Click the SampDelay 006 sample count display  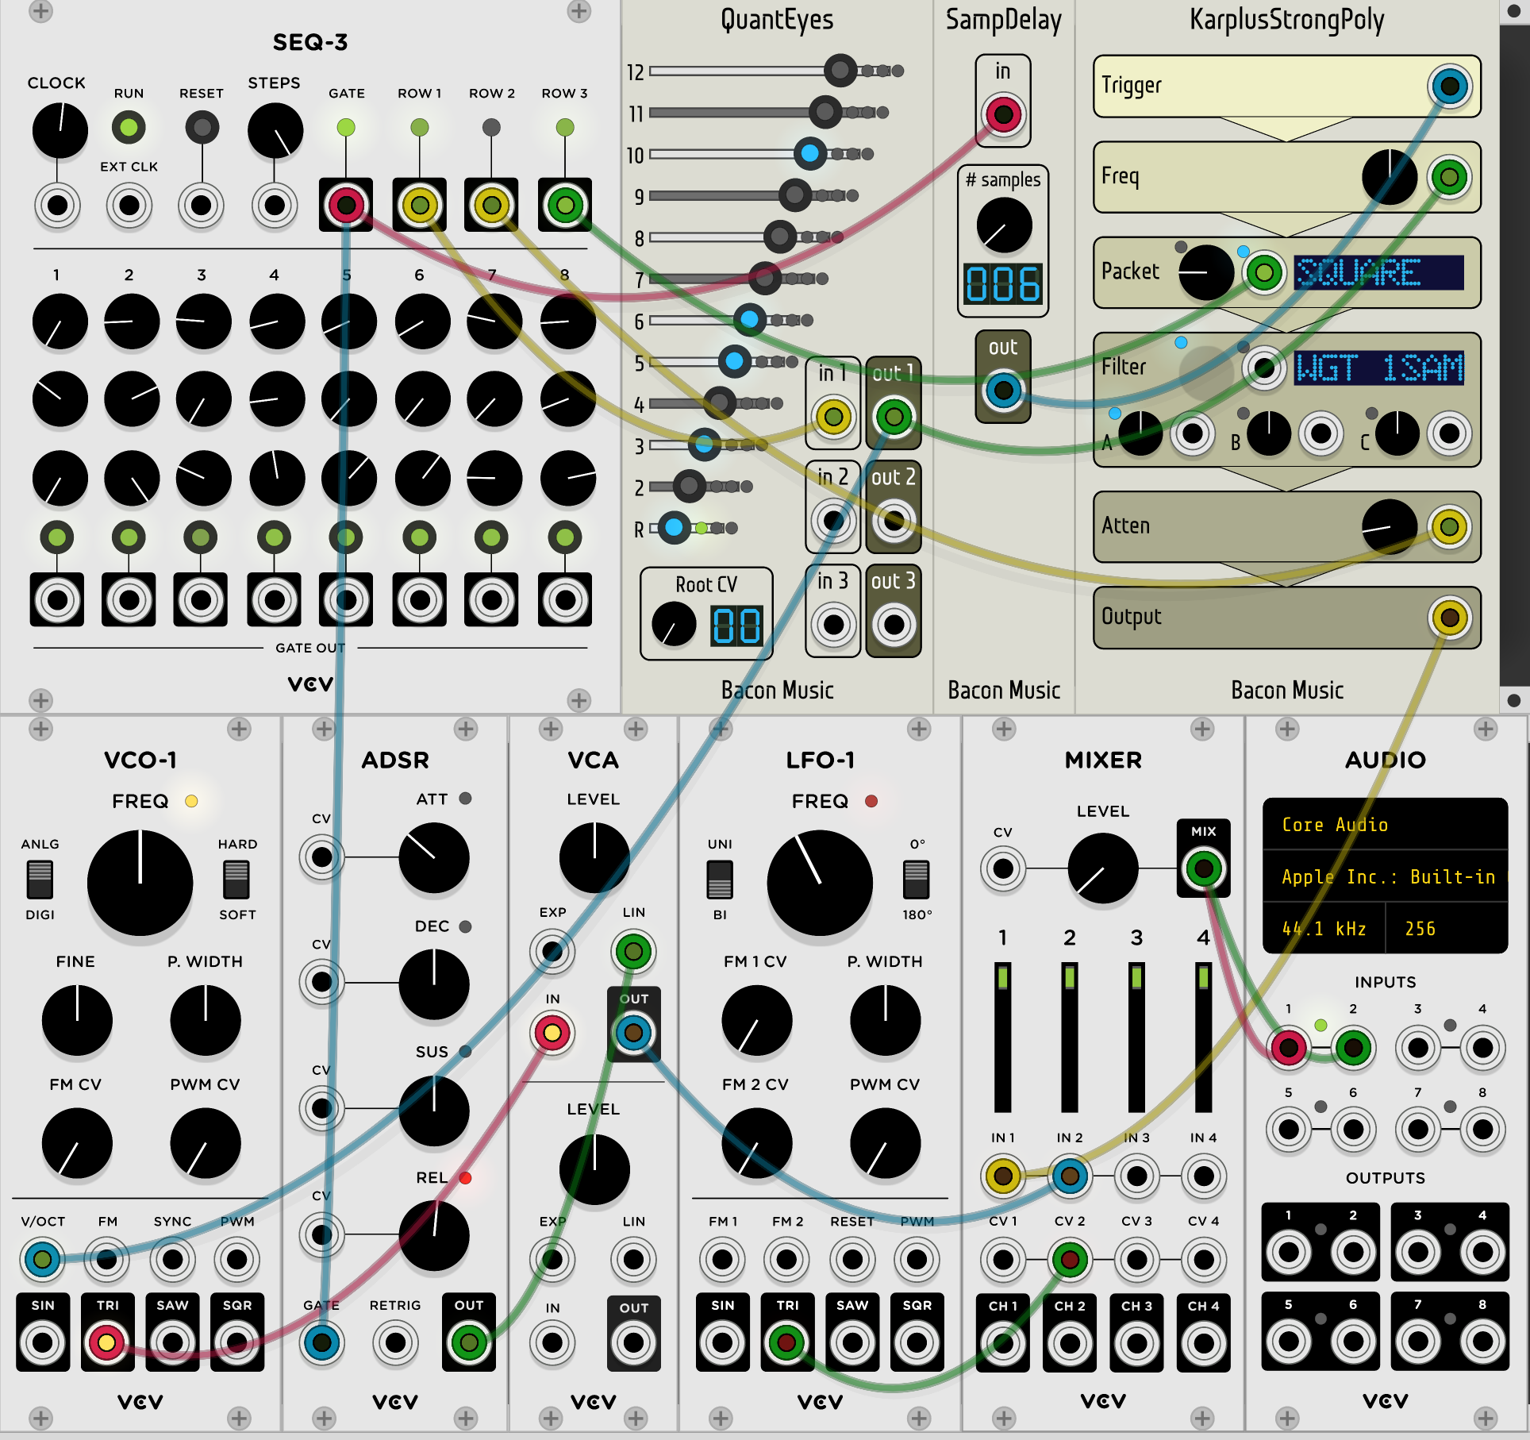point(1003,283)
